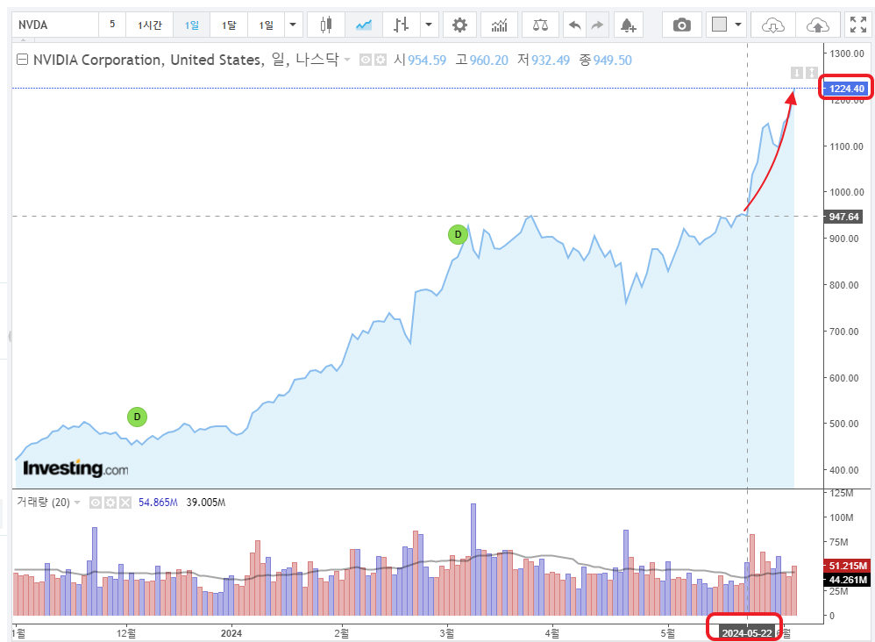Expand the 거래량 (20) indicator menu
The image size is (875, 642).
(77, 503)
